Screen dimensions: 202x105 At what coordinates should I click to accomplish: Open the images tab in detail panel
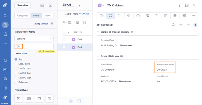[147, 16]
